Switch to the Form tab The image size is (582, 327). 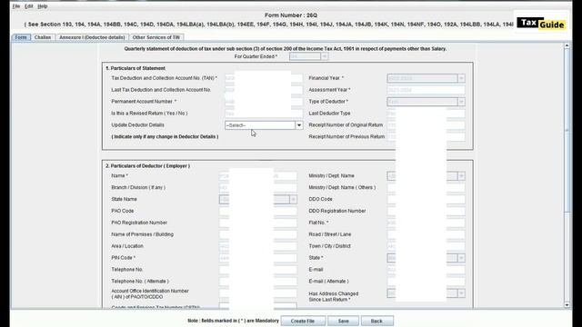click(21, 37)
